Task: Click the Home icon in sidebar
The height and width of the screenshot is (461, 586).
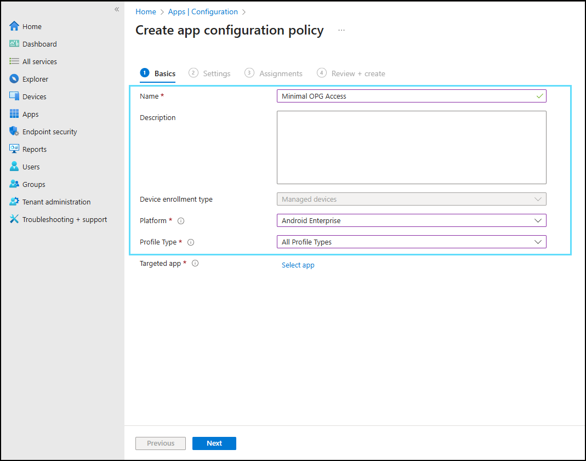Action: click(x=14, y=26)
